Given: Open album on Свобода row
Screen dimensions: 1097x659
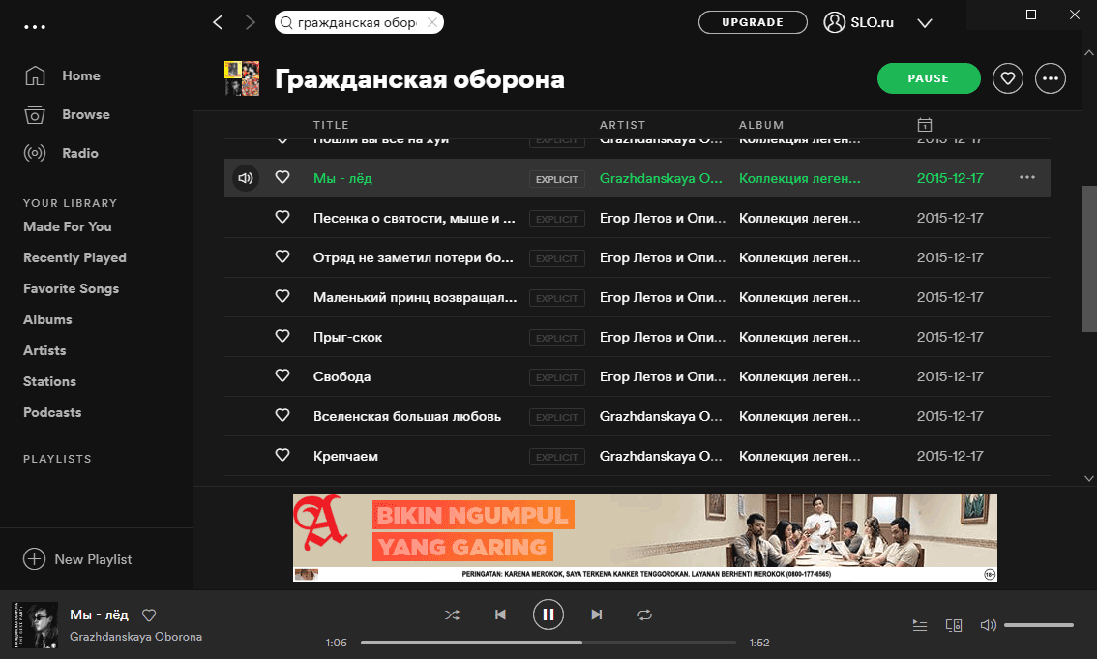Looking at the screenshot, I should [800, 376].
